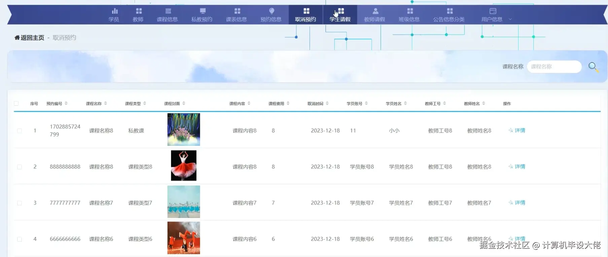
Task: Sort by 课程名称 column arrows
Action: tap(106, 103)
